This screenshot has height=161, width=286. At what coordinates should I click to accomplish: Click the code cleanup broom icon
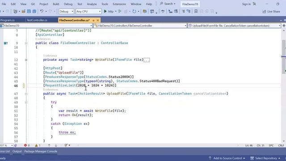(66, 145)
